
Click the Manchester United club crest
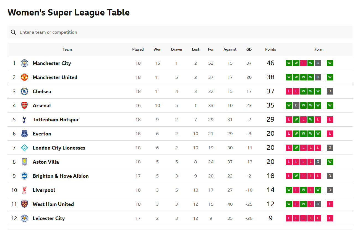coord(25,77)
